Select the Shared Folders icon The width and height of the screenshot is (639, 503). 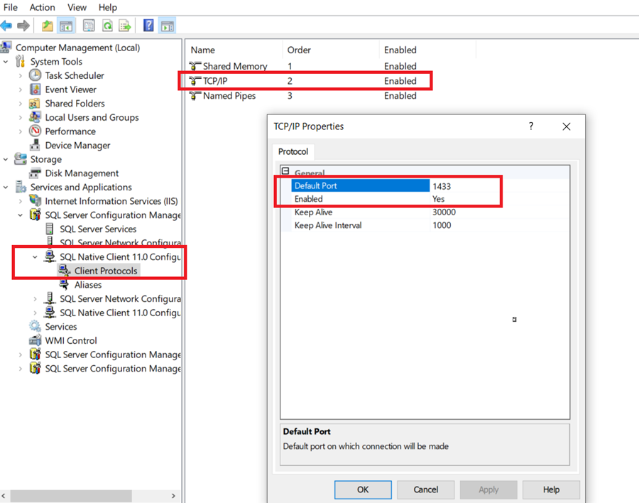pyautogui.click(x=35, y=103)
